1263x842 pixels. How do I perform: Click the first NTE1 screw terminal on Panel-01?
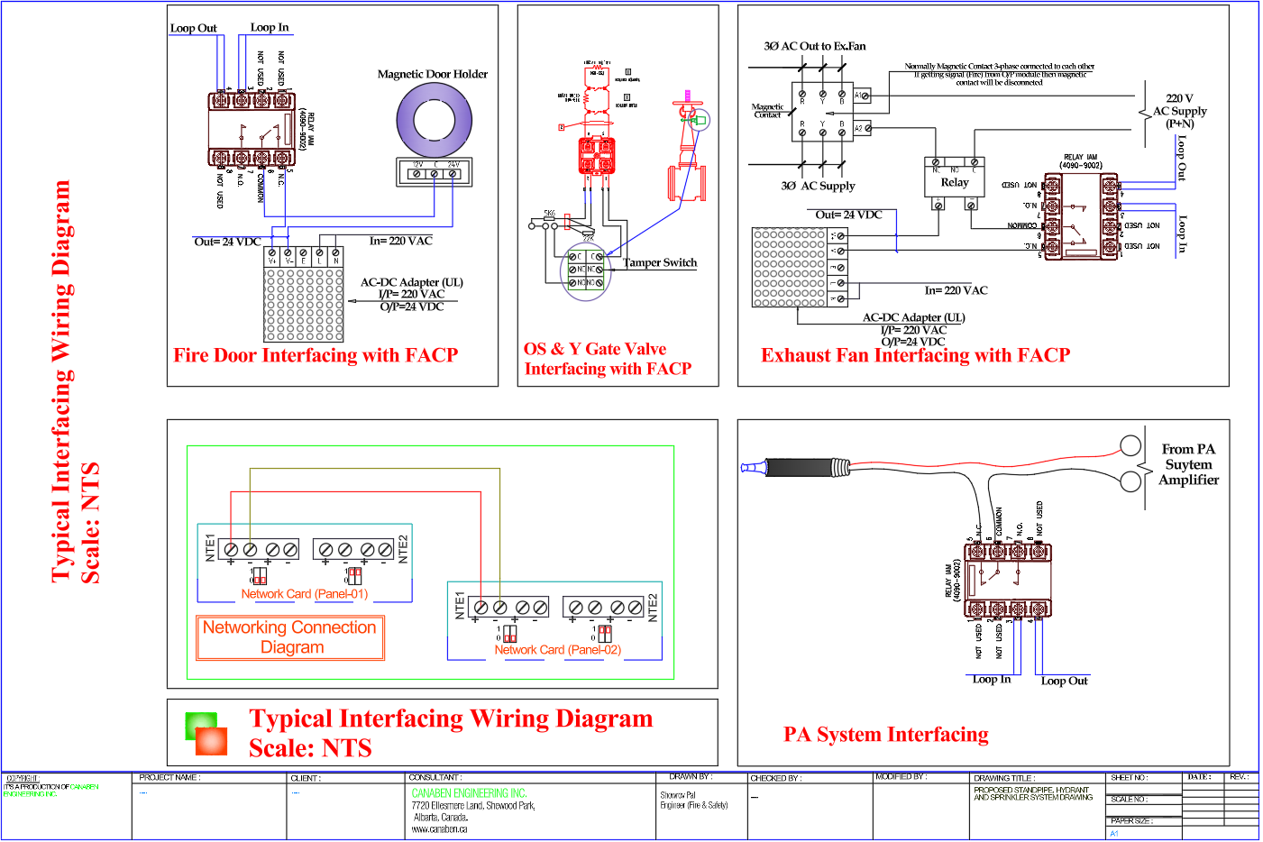point(231,549)
